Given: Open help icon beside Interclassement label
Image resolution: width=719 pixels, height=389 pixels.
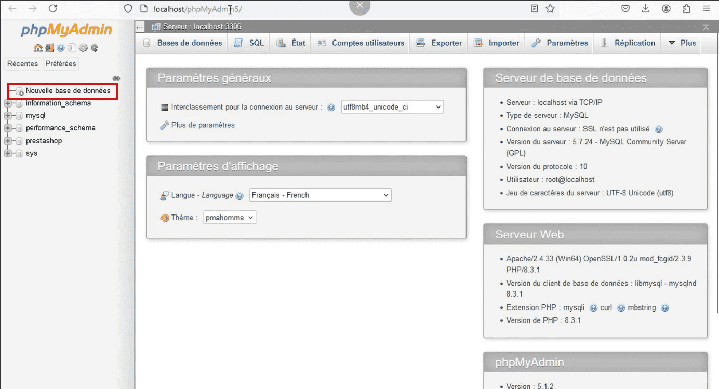Looking at the screenshot, I should click(331, 108).
